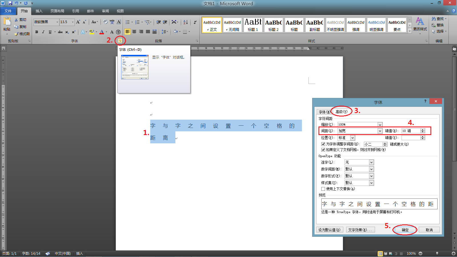This screenshot has height=257, width=457.
Task: Open the position (位置) dropdown showing 标准
Action: (x=353, y=138)
